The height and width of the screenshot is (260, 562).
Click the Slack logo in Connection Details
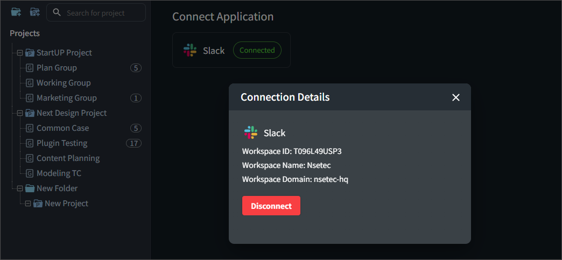click(250, 132)
